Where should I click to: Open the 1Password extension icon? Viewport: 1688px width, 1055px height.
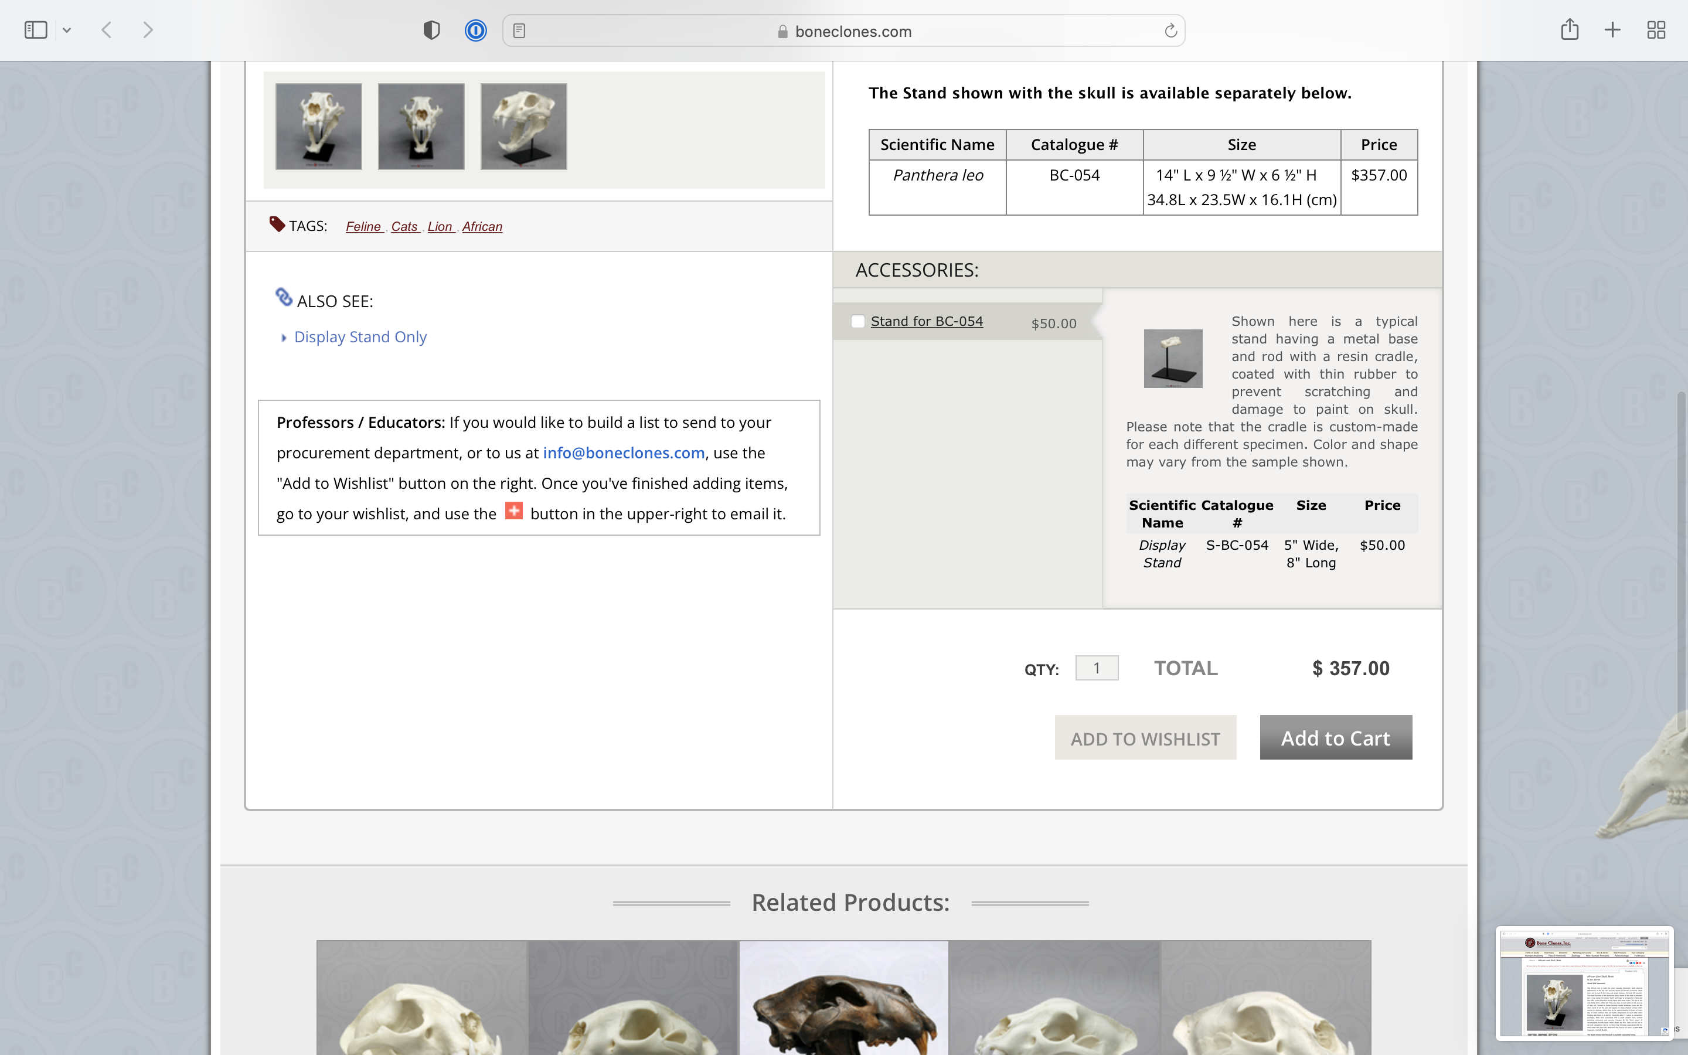[476, 30]
